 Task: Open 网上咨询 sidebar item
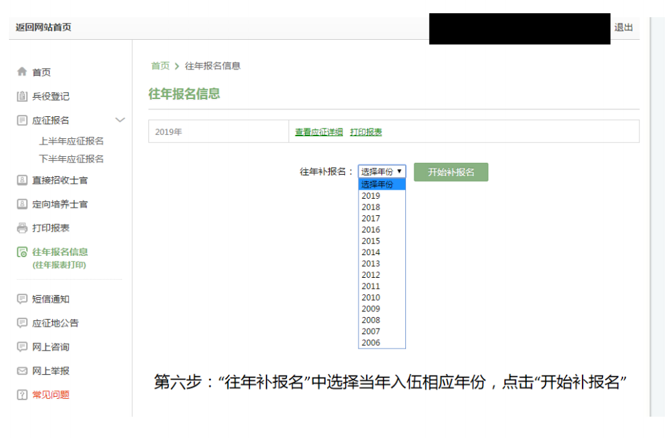(51, 347)
